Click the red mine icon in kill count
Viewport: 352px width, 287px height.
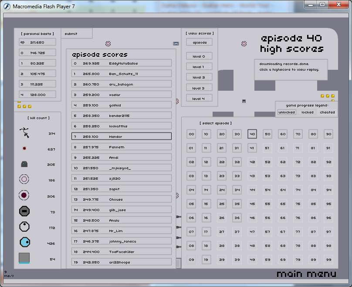(24, 149)
